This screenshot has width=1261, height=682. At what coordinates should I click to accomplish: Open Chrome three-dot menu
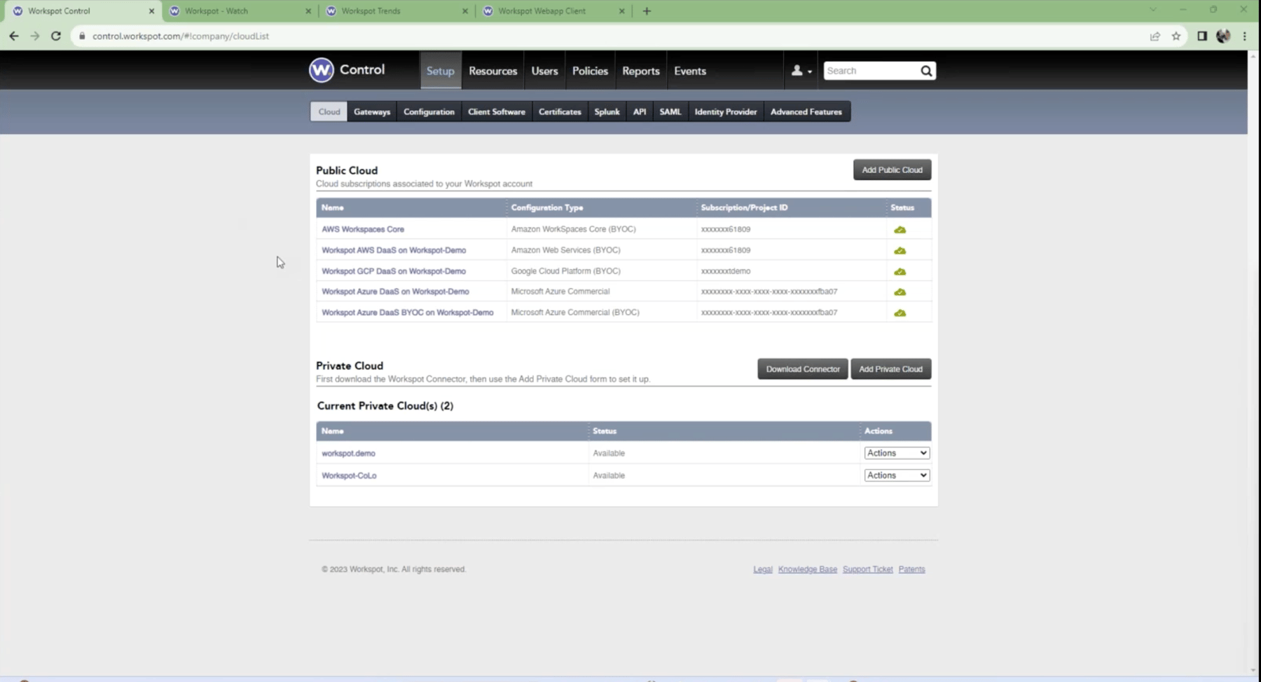(x=1245, y=36)
